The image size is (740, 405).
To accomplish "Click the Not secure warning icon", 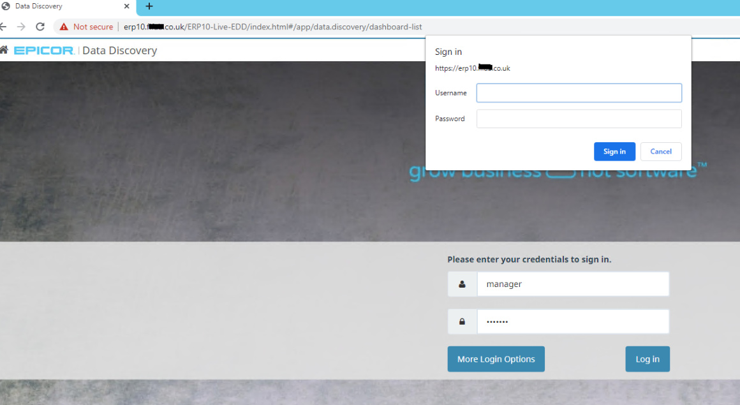I will click(64, 27).
